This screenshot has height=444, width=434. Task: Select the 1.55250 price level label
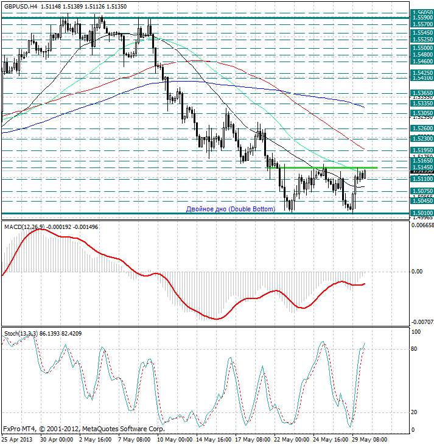click(x=422, y=40)
